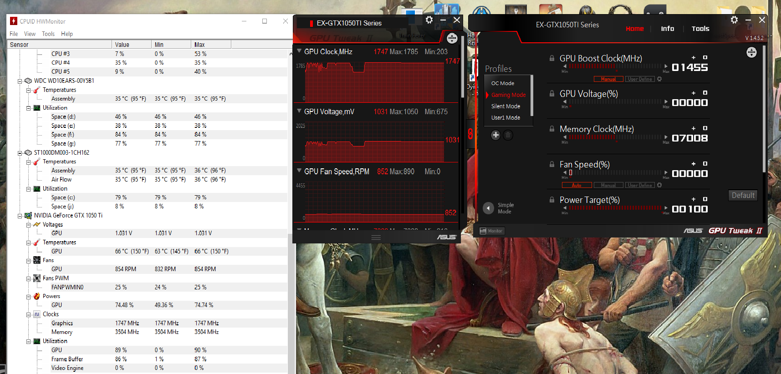Click square icon above Fan Speed value

(x=705, y=164)
